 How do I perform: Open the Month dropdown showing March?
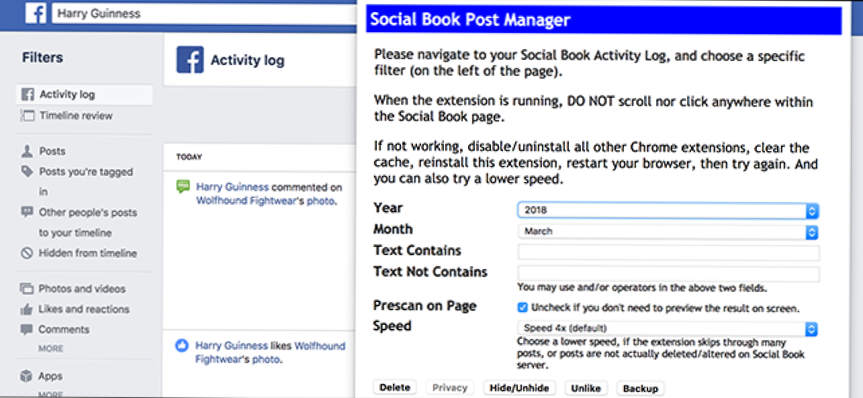(668, 232)
